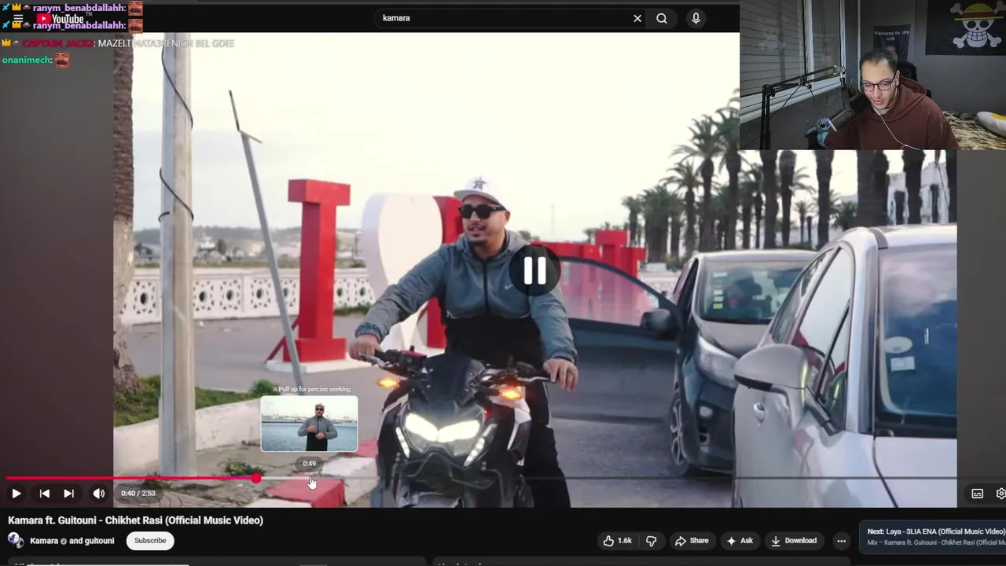1006x566 pixels.
Task: Open the three-dot more actions menu
Action: pyautogui.click(x=841, y=541)
